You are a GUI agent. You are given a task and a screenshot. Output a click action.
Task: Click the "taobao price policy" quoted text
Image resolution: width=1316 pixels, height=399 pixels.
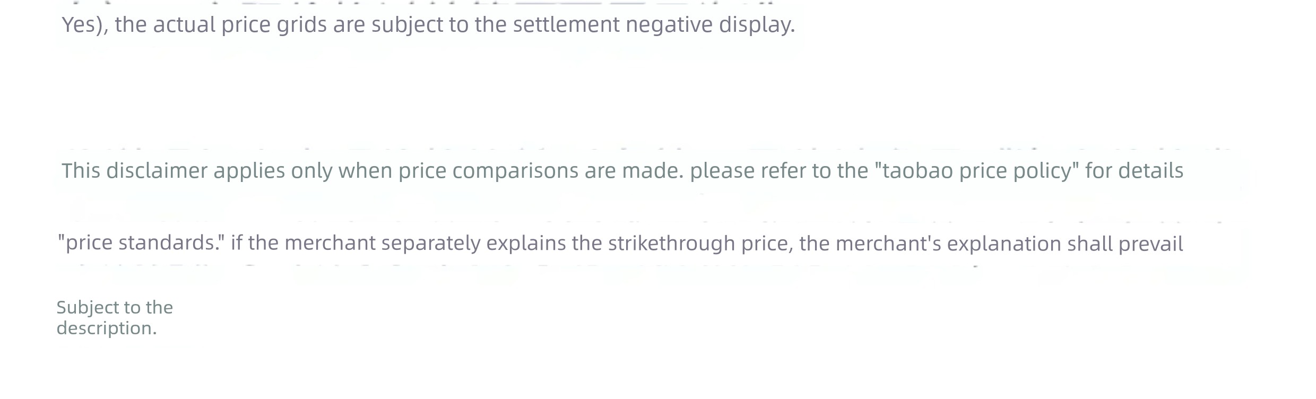point(976,171)
